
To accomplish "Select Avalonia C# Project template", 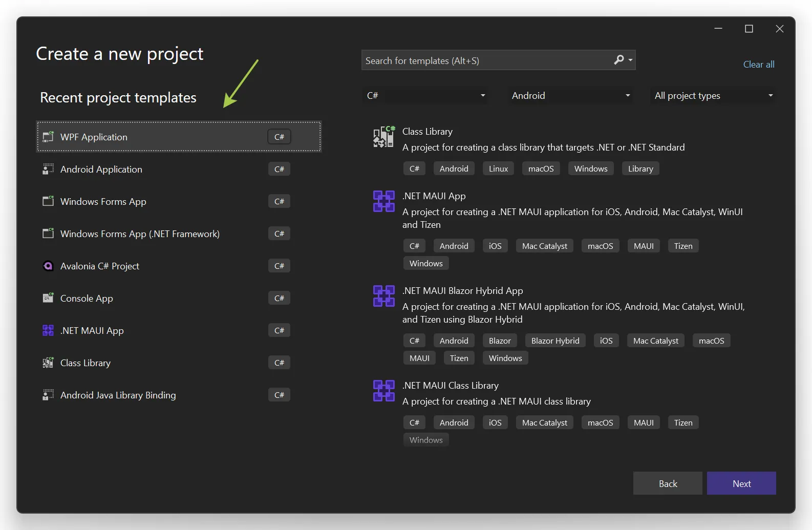I will pyautogui.click(x=179, y=266).
